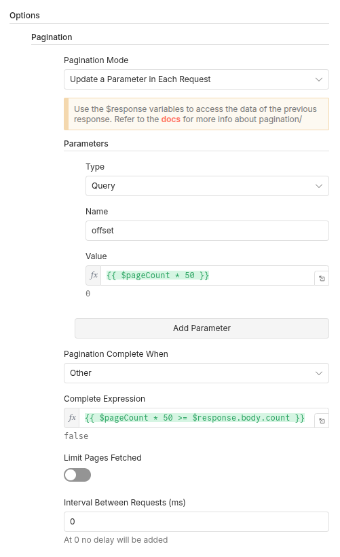Open expression editor for Complete Expression
The height and width of the screenshot is (557, 340).
[322, 421]
